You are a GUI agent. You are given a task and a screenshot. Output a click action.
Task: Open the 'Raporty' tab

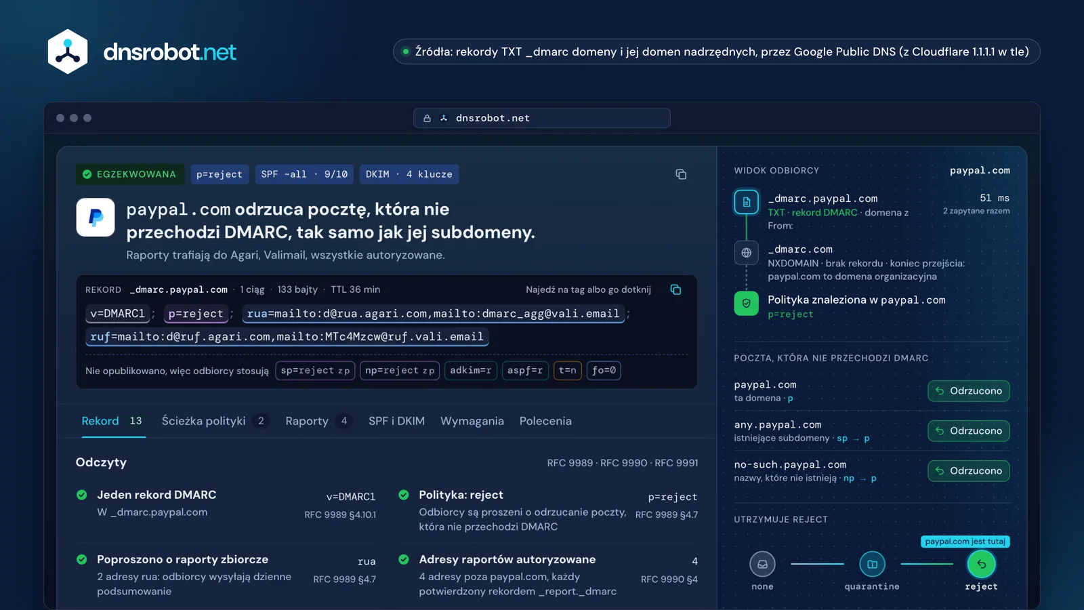click(318, 421)
